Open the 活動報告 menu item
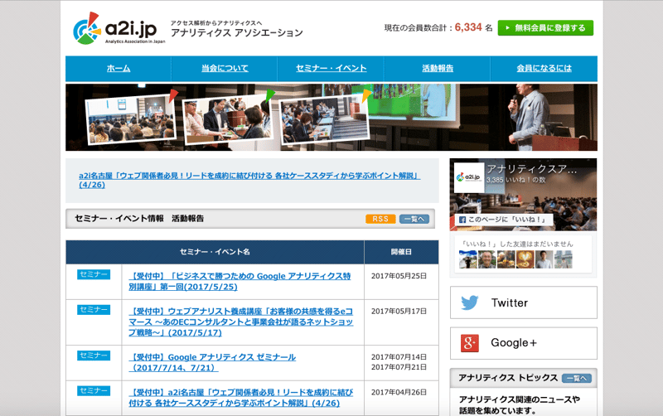Viewport: 663px width, 416px height. [x=438, y=69]
